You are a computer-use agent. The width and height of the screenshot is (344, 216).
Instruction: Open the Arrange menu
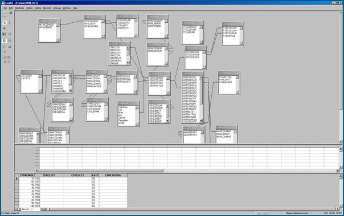(x=57, y=8)
